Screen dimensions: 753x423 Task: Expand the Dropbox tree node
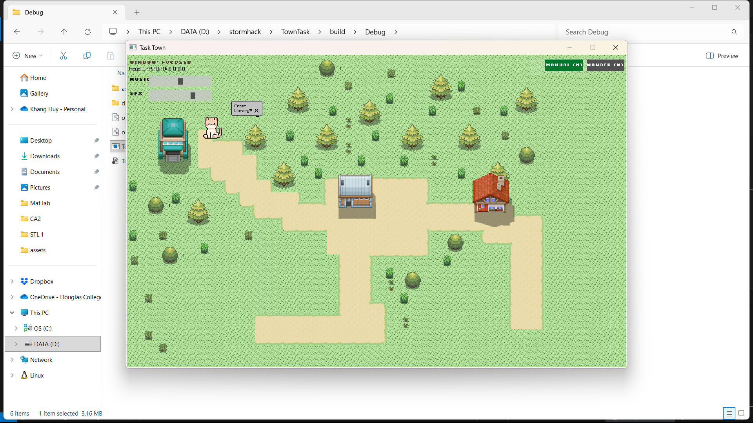tap(12, 281)
